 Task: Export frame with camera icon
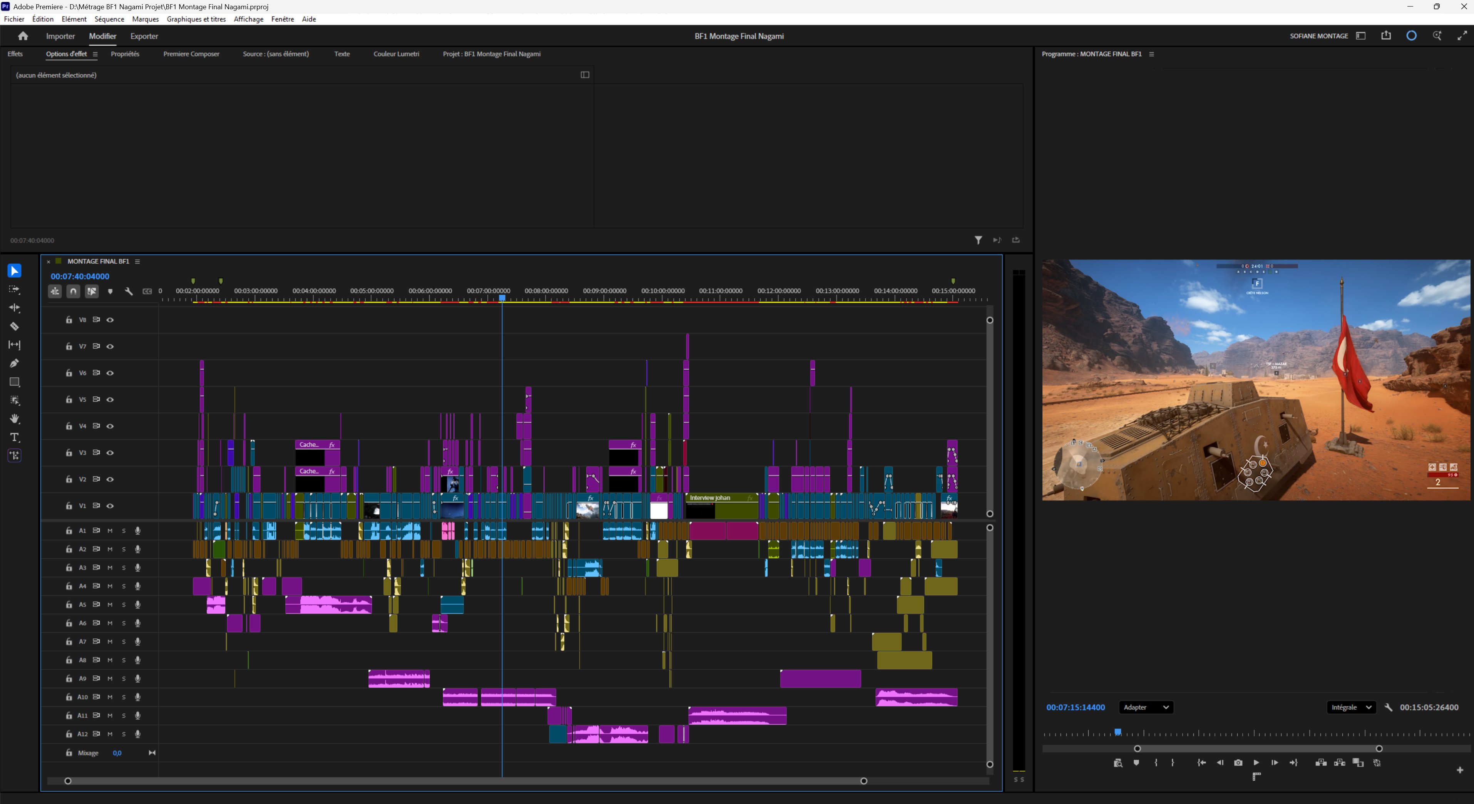click(x=1238, y=763)
